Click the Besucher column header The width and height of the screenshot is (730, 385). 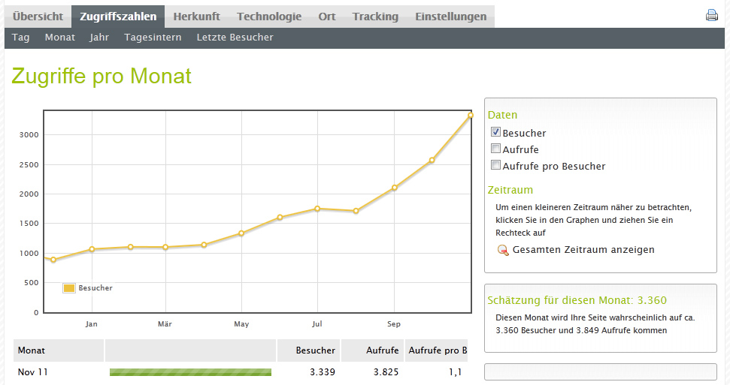point(309,350)
